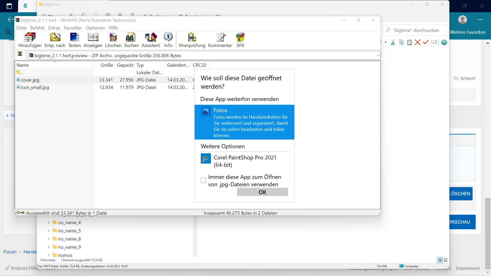The height and width of the screenshot is (276, 491).
Task: Select the cover.jpg file row
Action: tap(104, 80)
